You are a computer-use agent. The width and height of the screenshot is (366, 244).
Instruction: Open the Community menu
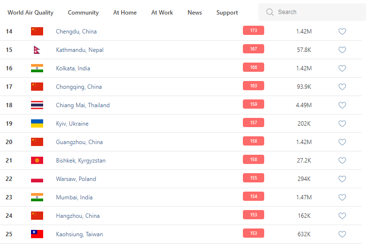pyautogui.click(x=83, y=13)
